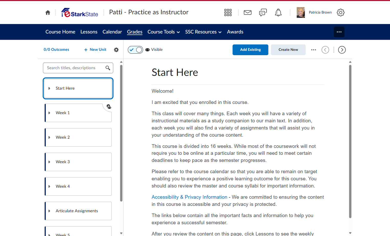This screenshot has height=236, width=390.
Task: Open Awards in the navbar
Action: point(235,32)
